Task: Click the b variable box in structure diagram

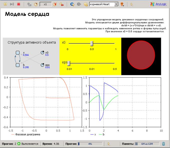Action: pyautogui.click(x=18, y=65)
